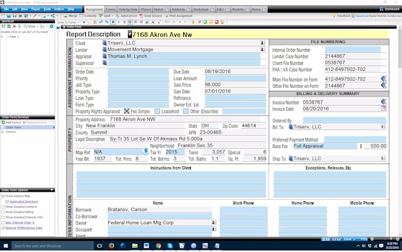This screenshot has height=252, width=402.
Task: Switch to the Side-by-Side tab
Action: [x=128, y=9]
